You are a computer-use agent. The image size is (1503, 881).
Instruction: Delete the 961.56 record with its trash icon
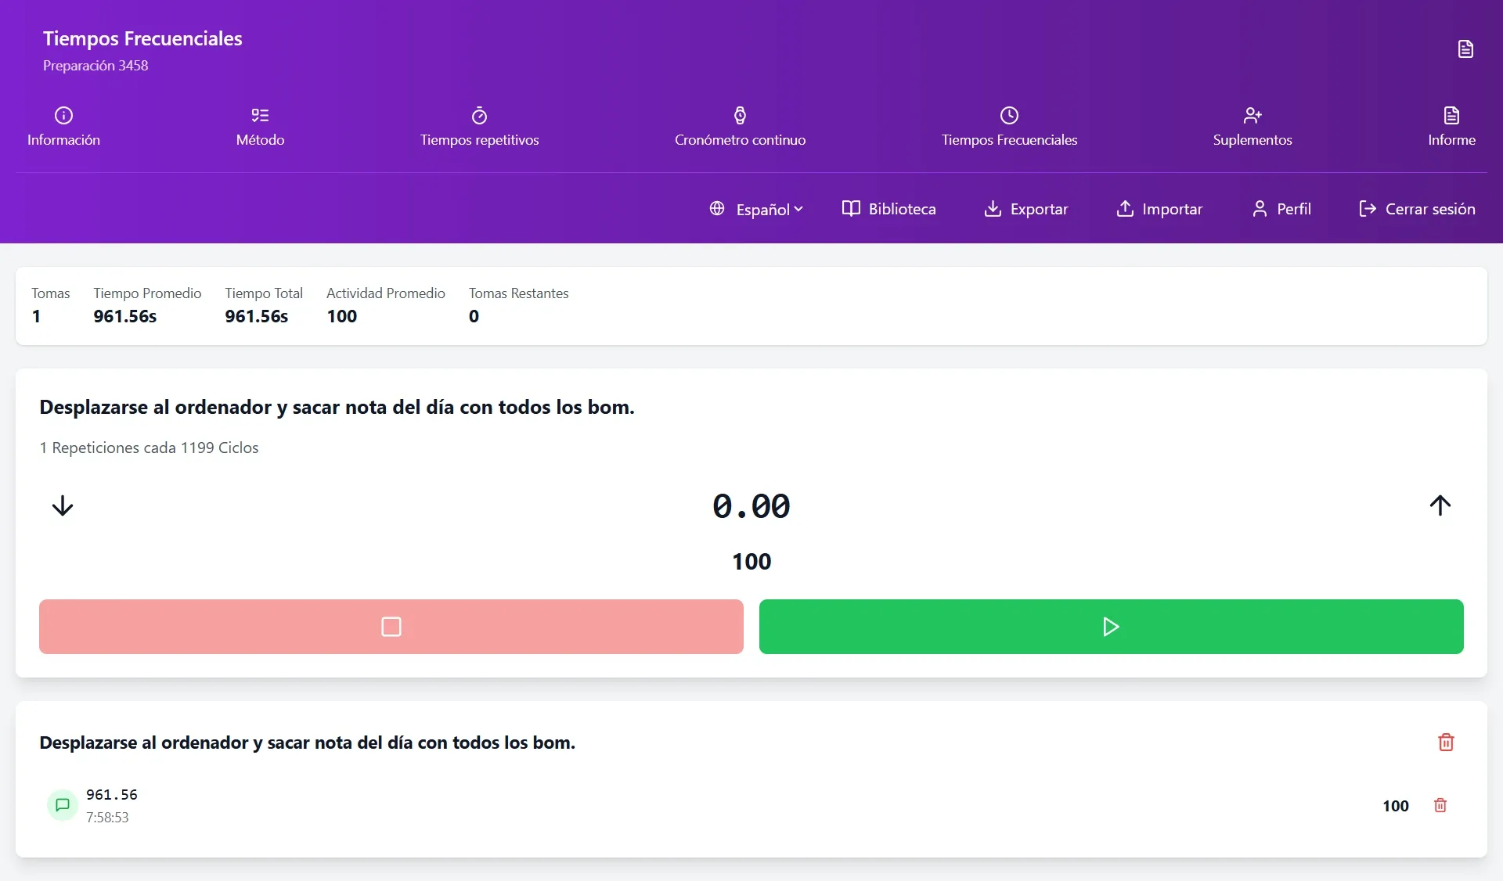pos(1440,805)
